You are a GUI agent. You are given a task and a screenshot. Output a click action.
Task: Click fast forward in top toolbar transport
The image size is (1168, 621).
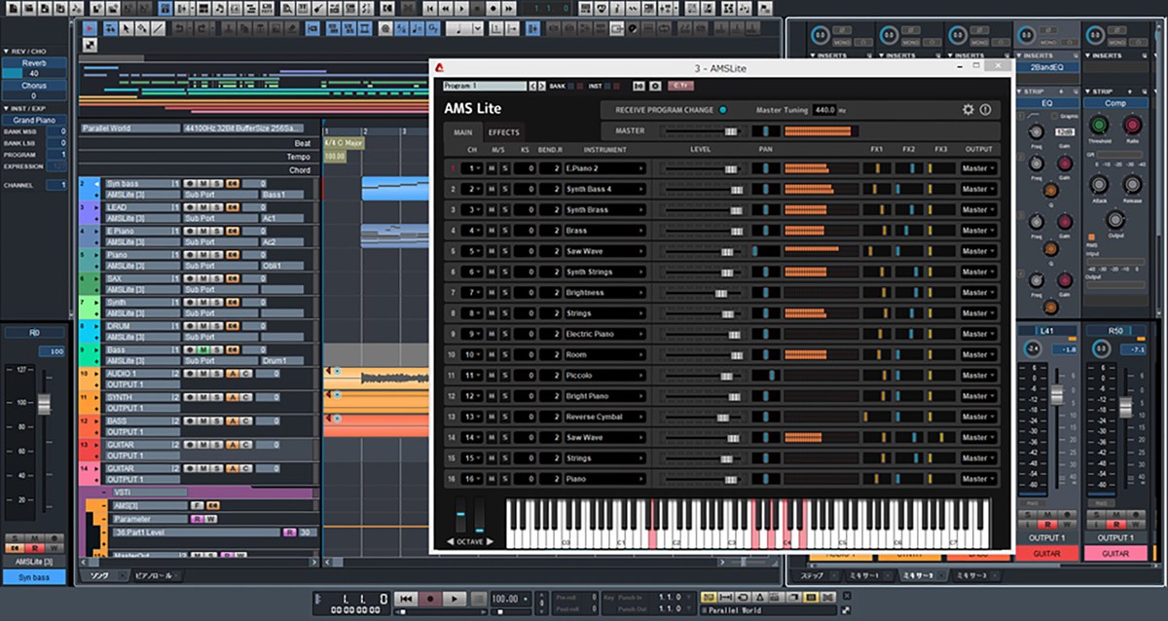508,8
